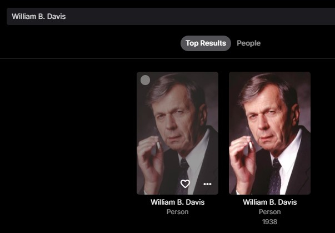Click the 1938 birth year label

pos(269,222)
